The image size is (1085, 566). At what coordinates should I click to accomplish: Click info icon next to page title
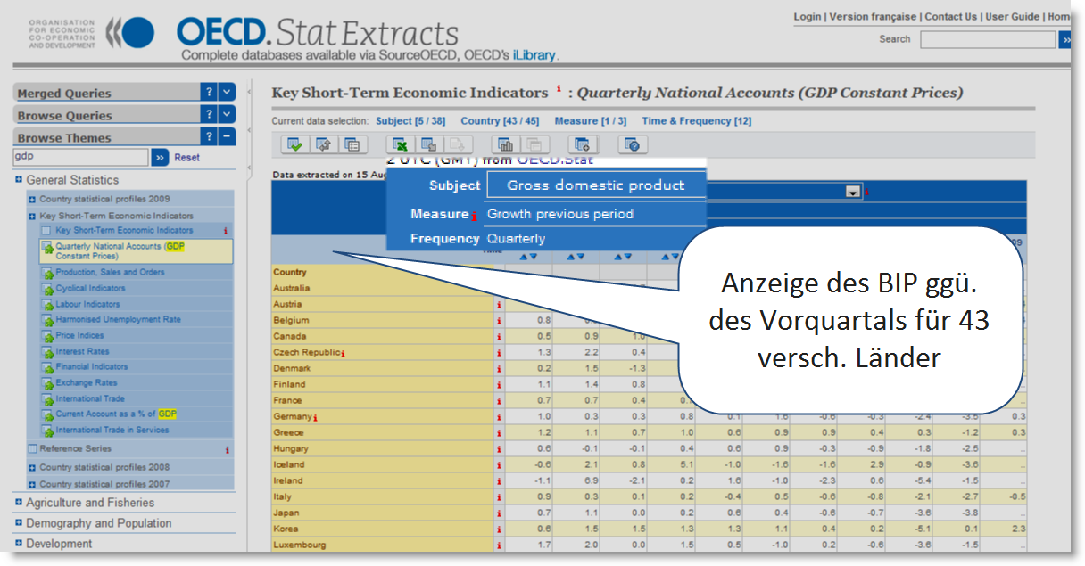click(559, 89)
